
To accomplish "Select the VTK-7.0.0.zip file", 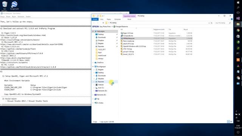I will point(127,49).
